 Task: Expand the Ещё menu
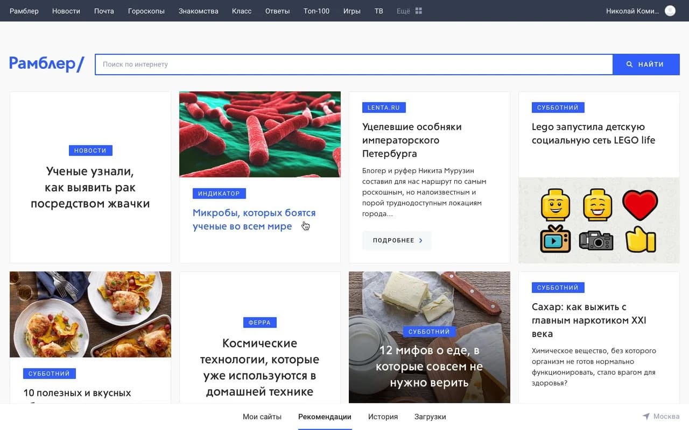[403, 11]
